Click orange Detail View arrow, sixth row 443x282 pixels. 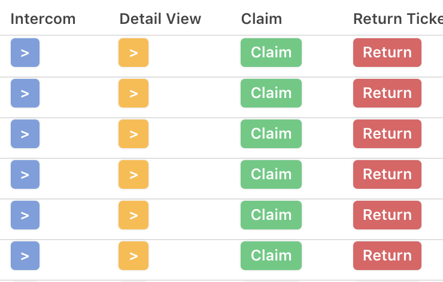(x=133, y=256)
